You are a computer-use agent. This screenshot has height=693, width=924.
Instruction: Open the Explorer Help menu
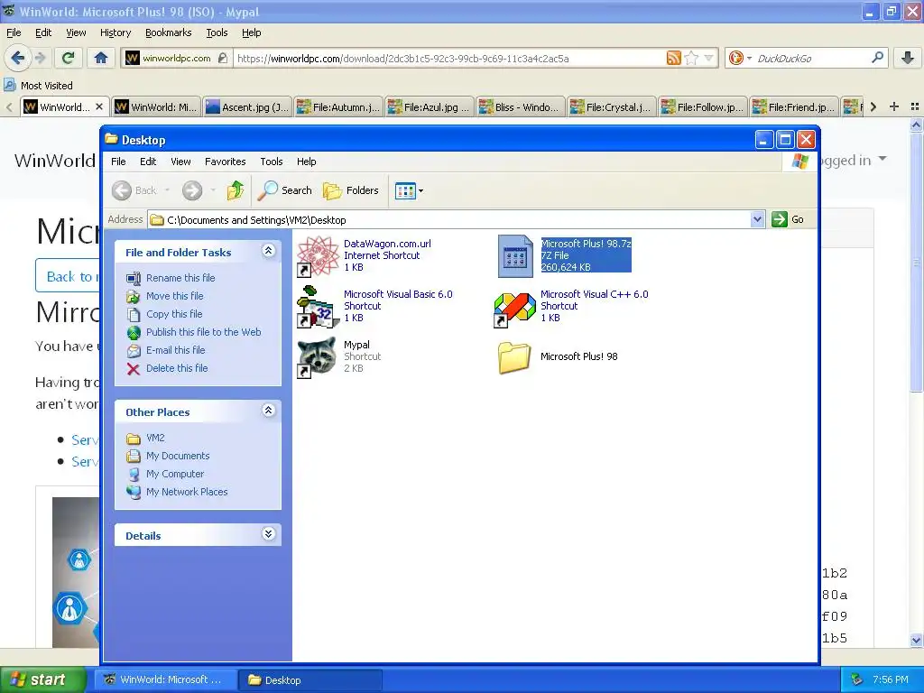pos(306,162)
